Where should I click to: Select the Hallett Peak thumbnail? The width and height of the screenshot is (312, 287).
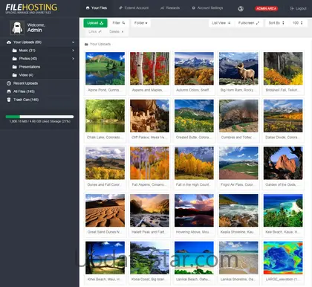tap(149, 210)
